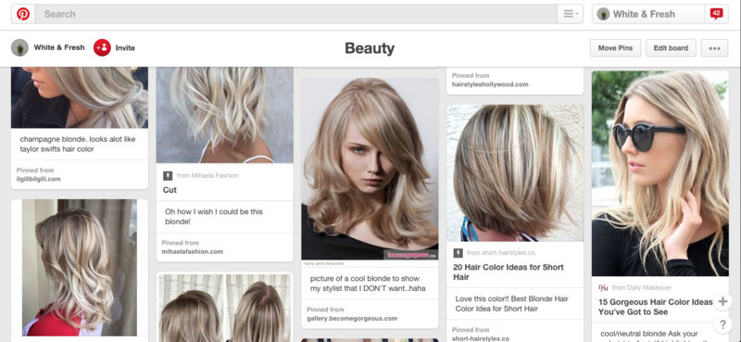Click the Move Pins button

click(x=615, y=48)
